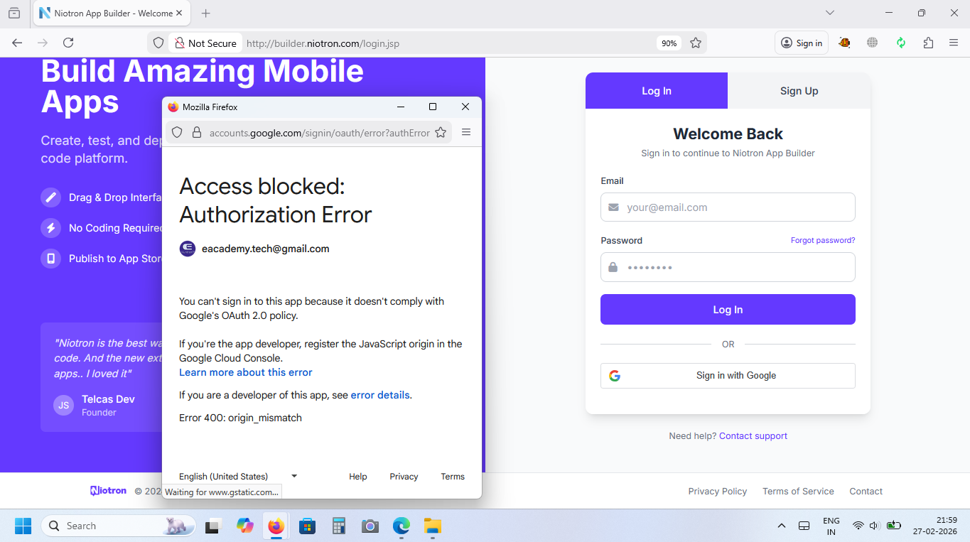Open File Explorer from the taskbar
The height and width of the screenshot is (542, 970).
click(432, 526)
